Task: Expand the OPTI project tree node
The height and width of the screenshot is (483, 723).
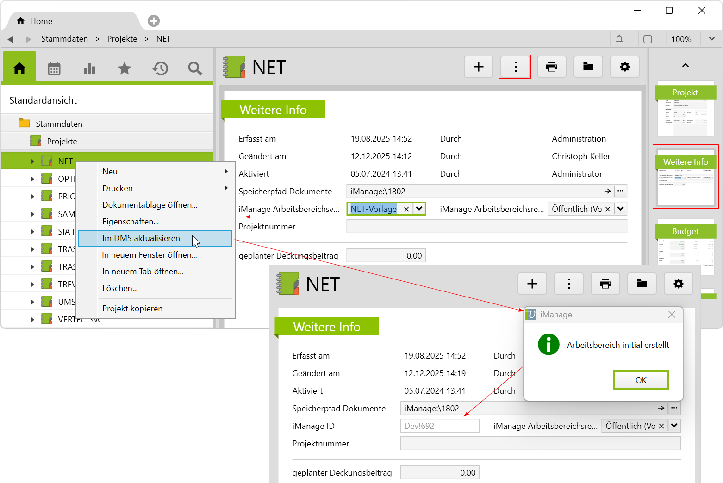Action: (x=32, y=179)
